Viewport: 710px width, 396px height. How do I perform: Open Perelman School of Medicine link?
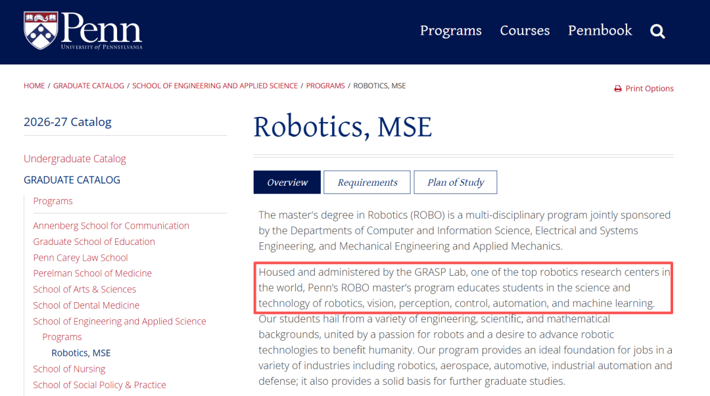tap(93, 273)
